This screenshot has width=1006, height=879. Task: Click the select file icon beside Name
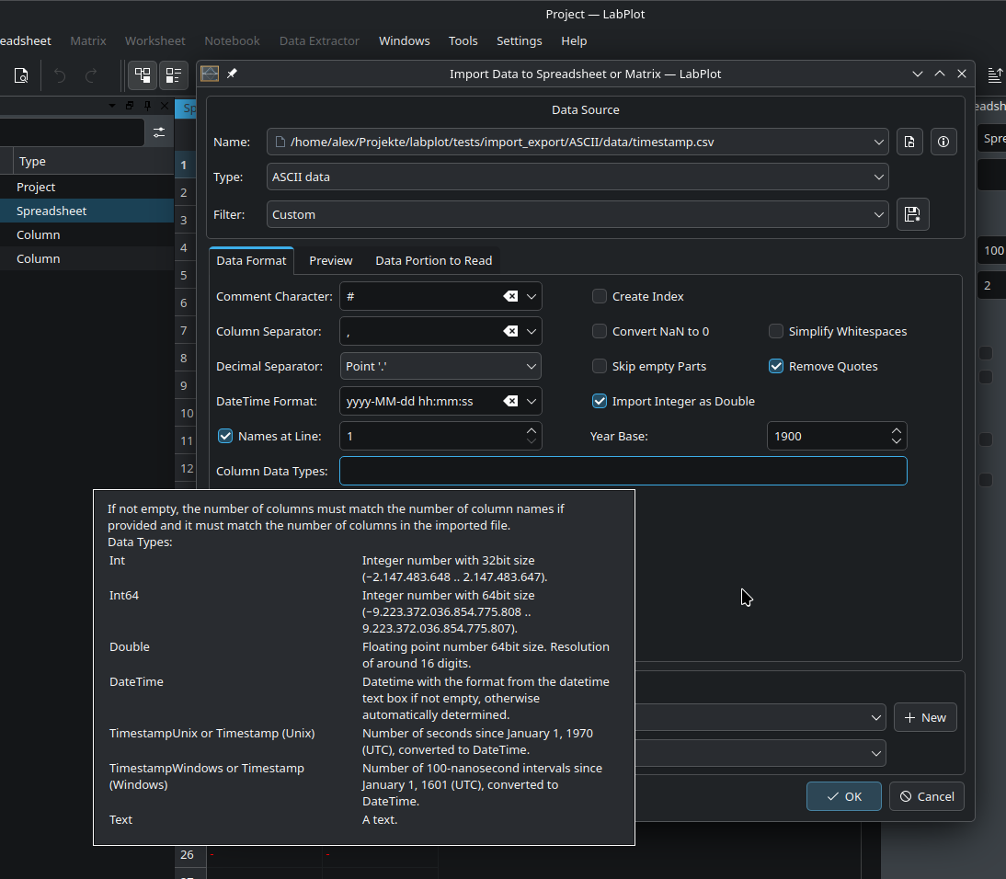[x=909, y=142]
